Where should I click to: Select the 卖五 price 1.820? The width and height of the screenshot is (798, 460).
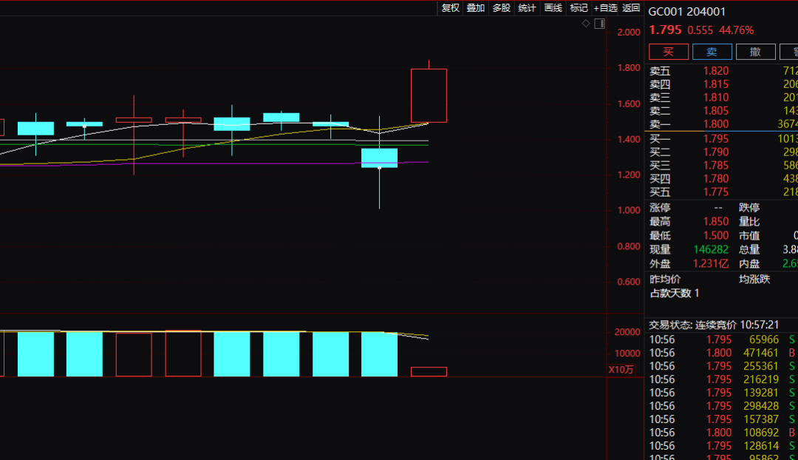click(715, 71)
